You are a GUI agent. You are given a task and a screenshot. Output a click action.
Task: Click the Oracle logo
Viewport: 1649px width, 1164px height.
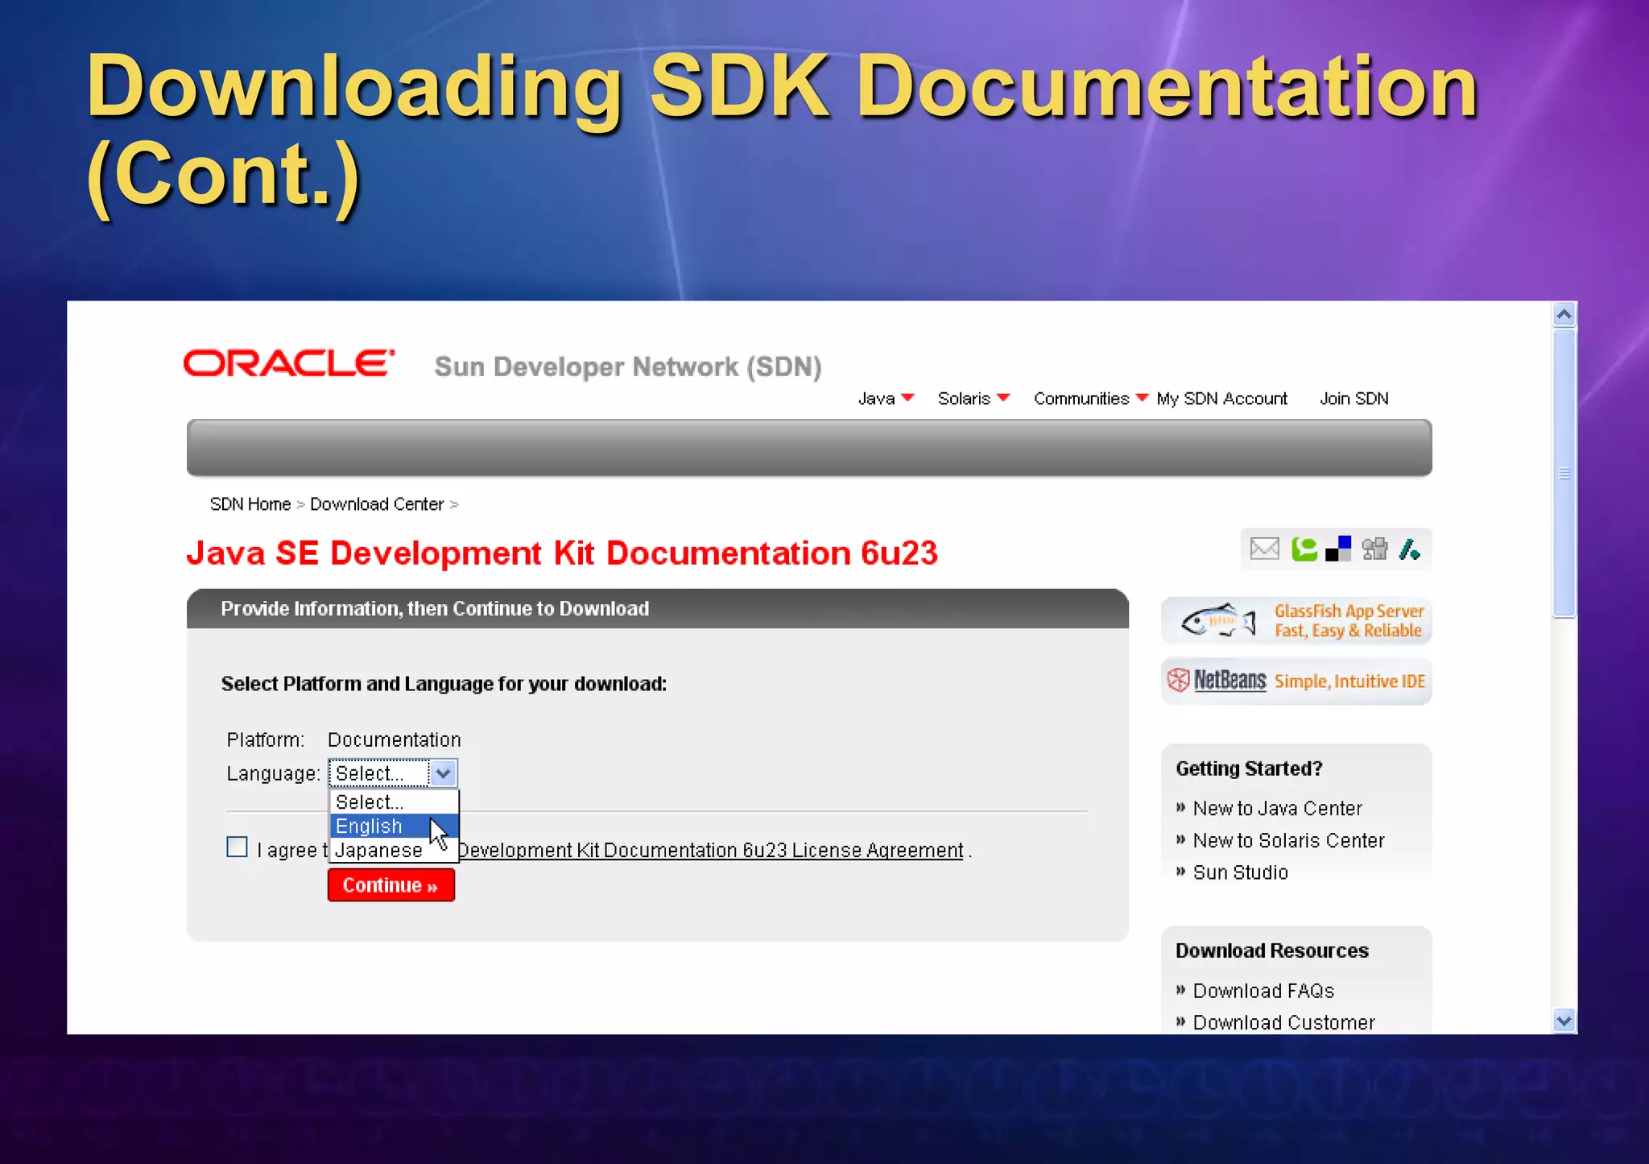coord(289,363)
